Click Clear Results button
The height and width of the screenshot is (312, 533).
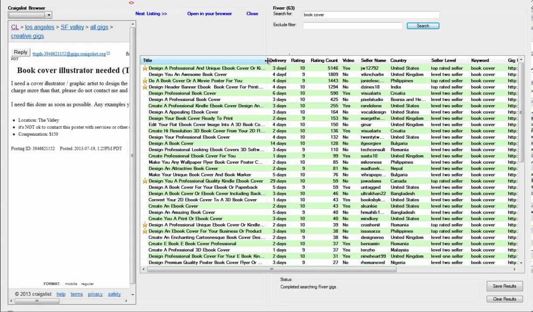505,299
